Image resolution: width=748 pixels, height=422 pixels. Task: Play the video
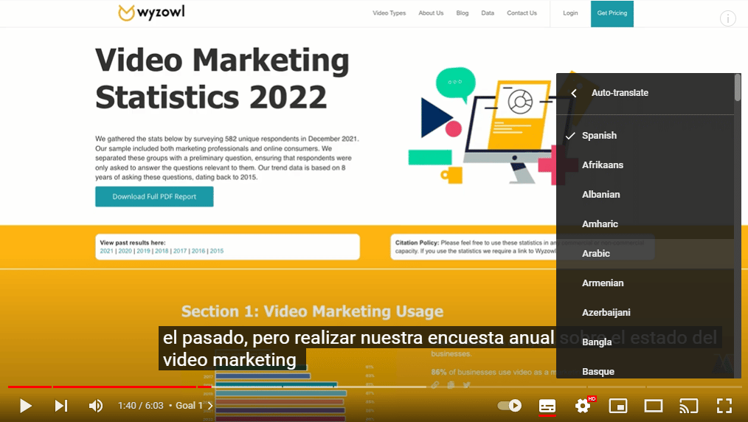(x=26, y=406)
